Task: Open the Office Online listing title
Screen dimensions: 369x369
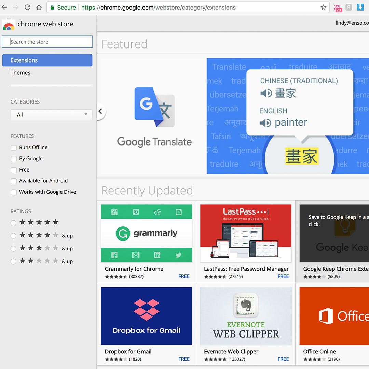Action: (x=319, y=351)
